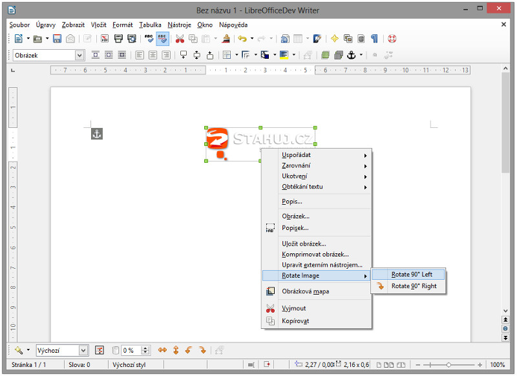Open the Navigator star icon

(x=334, y=39)
